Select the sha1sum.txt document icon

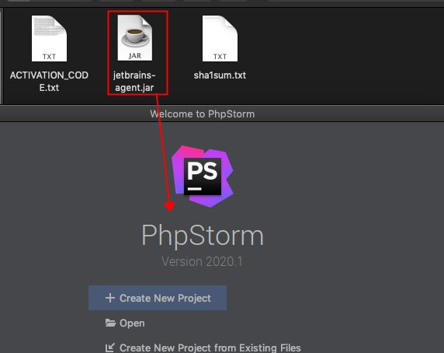pos(220,39)
